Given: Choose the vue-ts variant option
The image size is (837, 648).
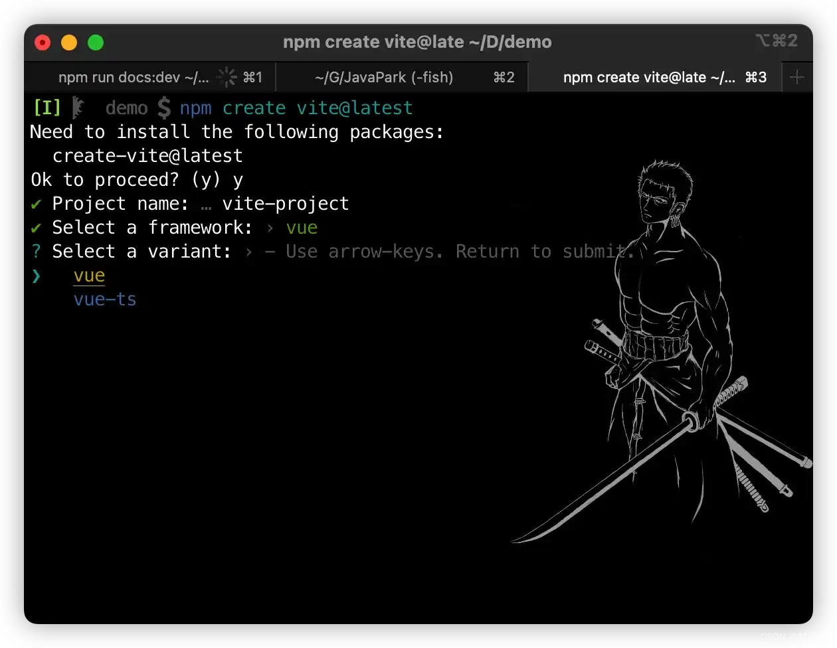Looking at the screenshot, I should coord(105,299).
